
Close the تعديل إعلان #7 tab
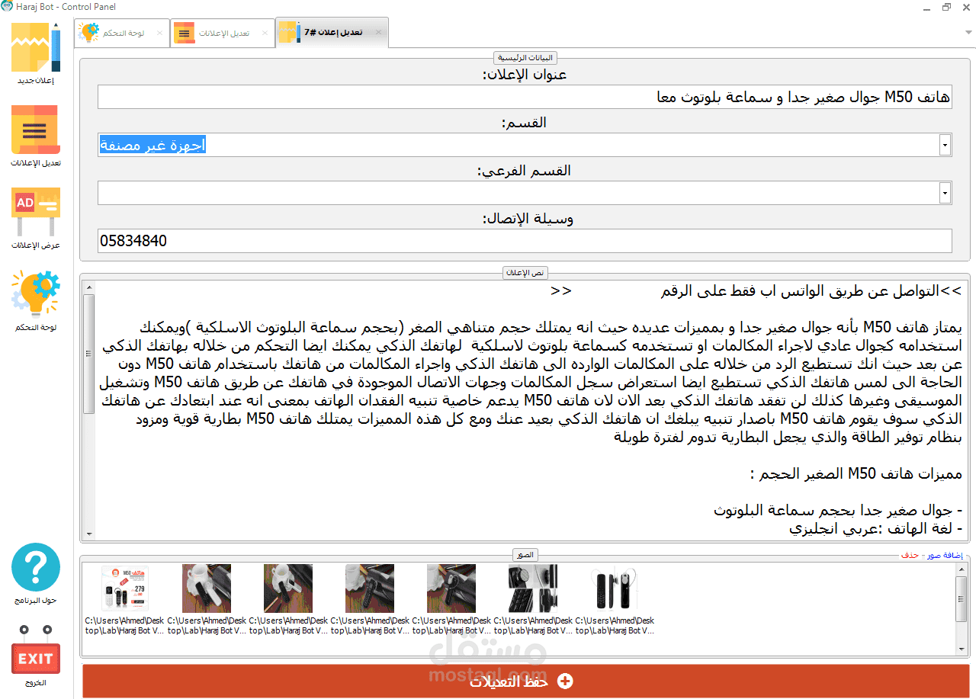tap(377, 33)
